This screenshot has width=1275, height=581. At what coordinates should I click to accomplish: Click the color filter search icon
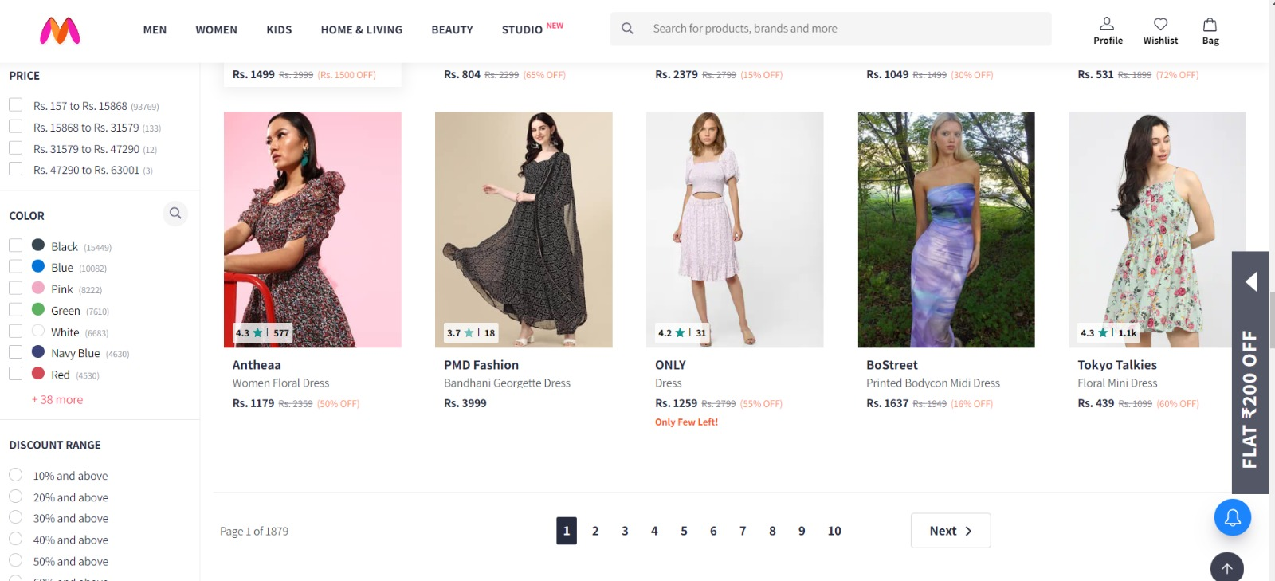(175, 214)
